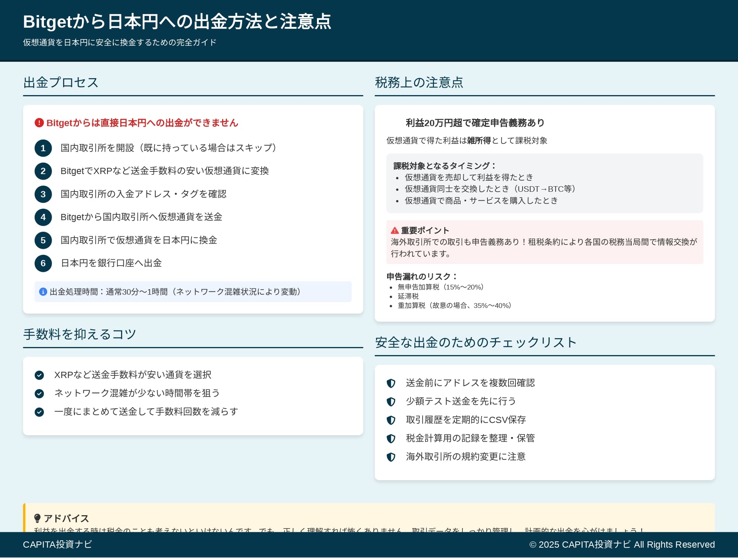
Task: Click the lightbulb icon next to アドバイス
Action: pyautogui.click(x=37, y=518)
